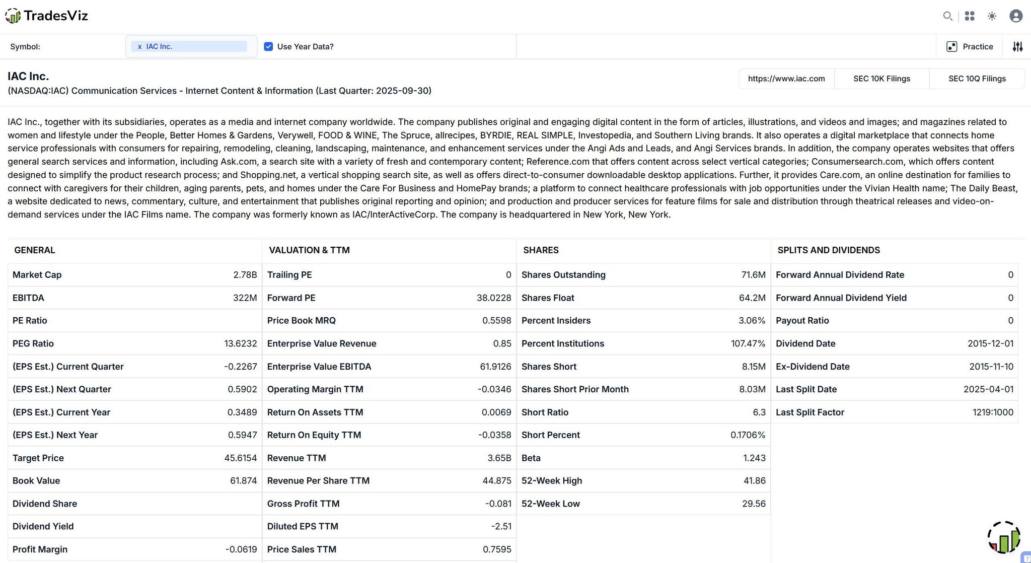Click the SHARES section header

(541, 250)
